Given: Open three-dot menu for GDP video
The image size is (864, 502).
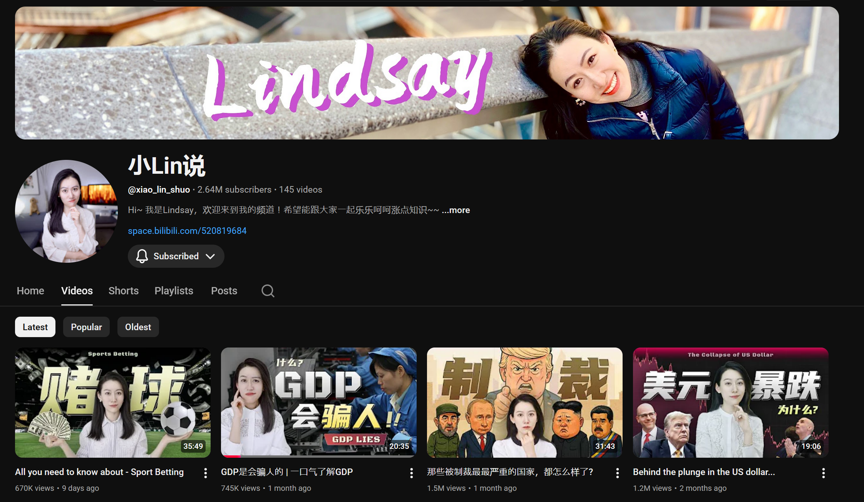Looking at the screenshot, I should click(412, 473).
